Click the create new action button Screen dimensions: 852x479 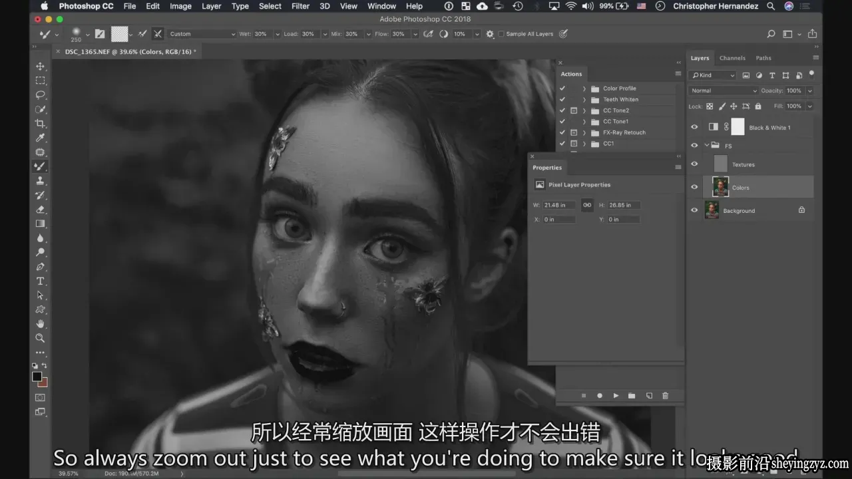[649, 395]
